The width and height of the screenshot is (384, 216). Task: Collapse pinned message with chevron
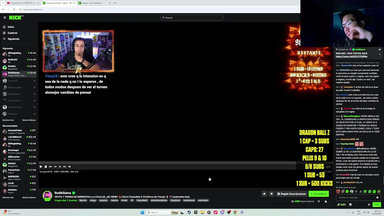[x=379, y=54]
